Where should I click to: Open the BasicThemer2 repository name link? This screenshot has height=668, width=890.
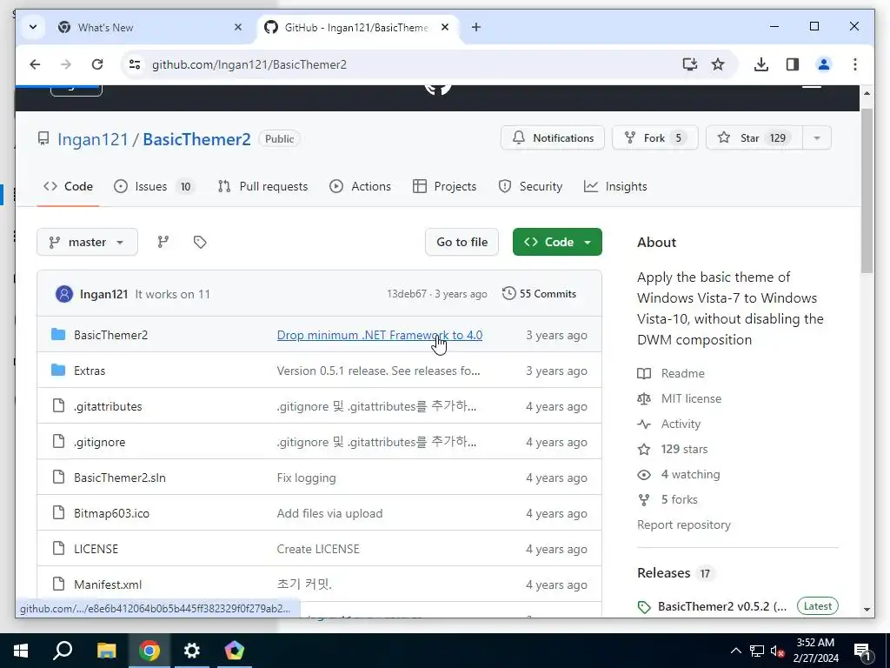[196, 139]
